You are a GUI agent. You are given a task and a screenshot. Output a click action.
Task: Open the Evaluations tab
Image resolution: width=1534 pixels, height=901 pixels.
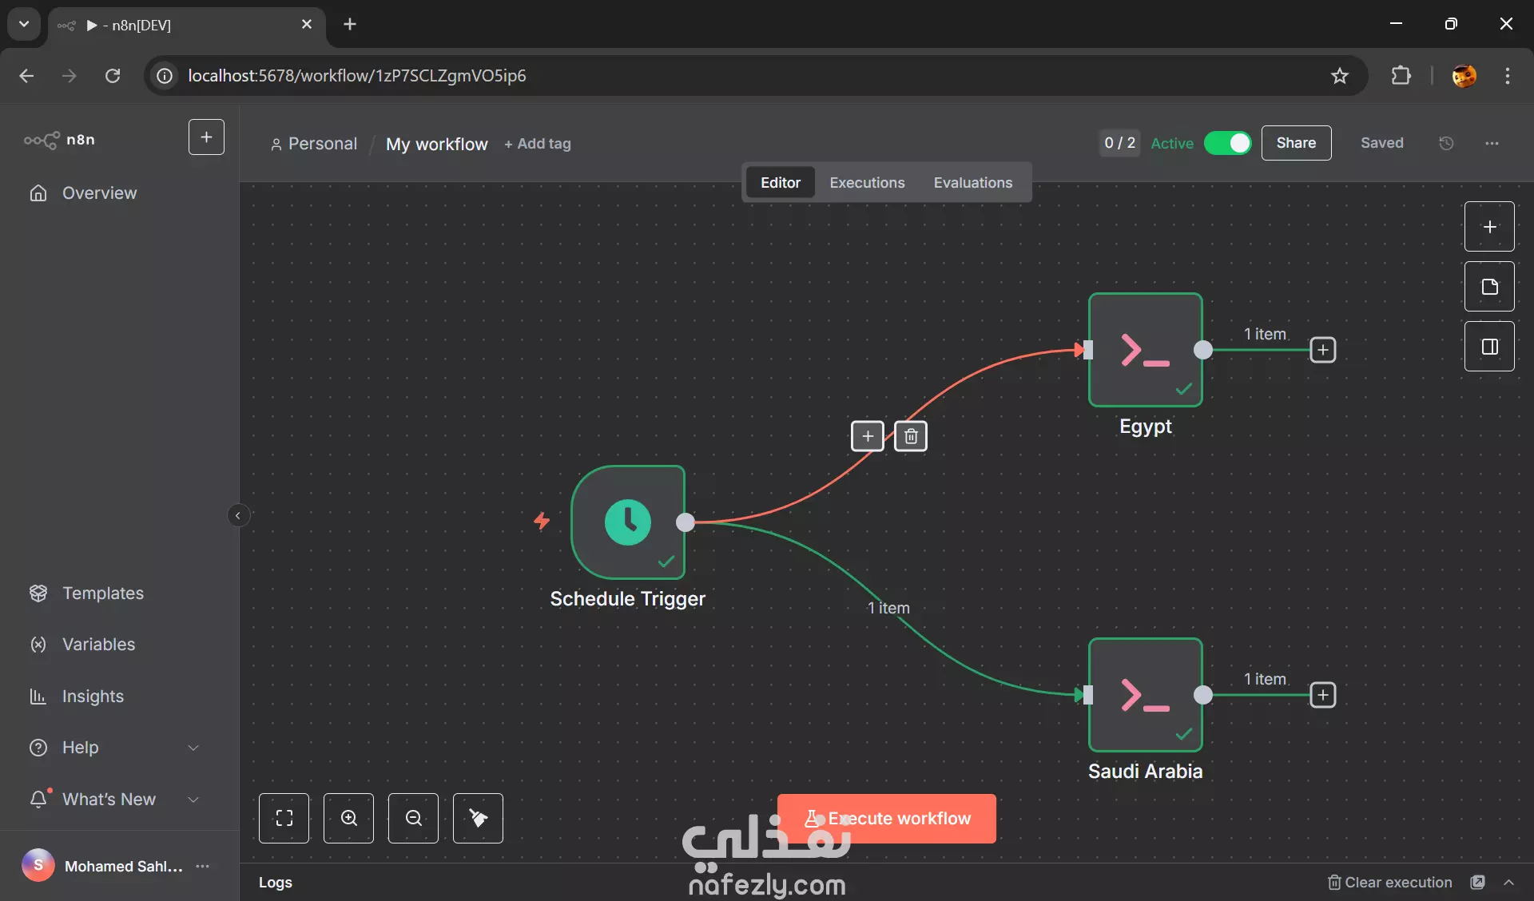pyautogui.click(x=972, y=183)
